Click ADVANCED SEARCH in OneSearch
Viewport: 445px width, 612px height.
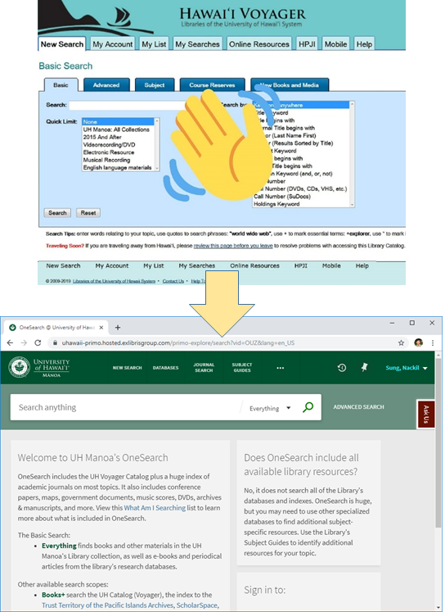point(358,407)
